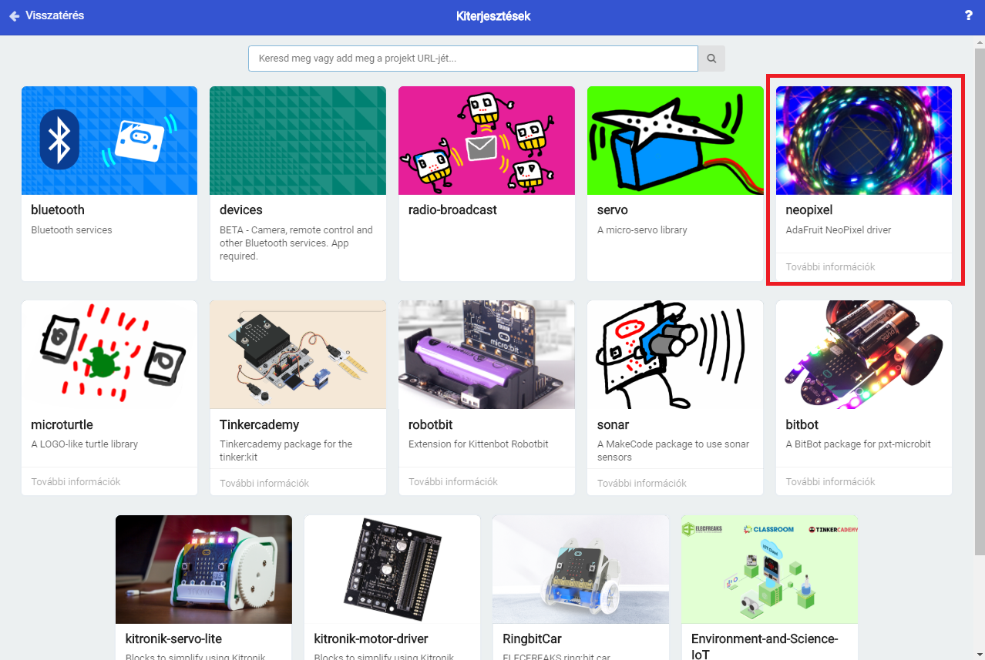Click the devices extension title
Viewport: 985px width, 660px height.
click(240, 210)
